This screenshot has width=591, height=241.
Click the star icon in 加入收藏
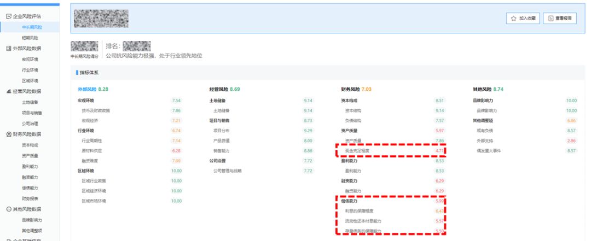coord(513,18)
